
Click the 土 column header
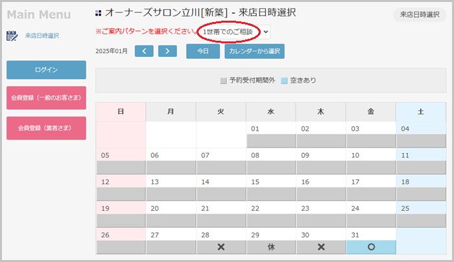(421, 111)
